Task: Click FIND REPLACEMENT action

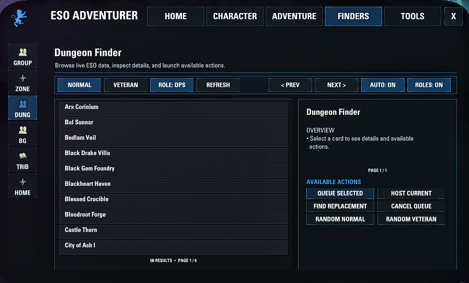Action: [340, 206]
